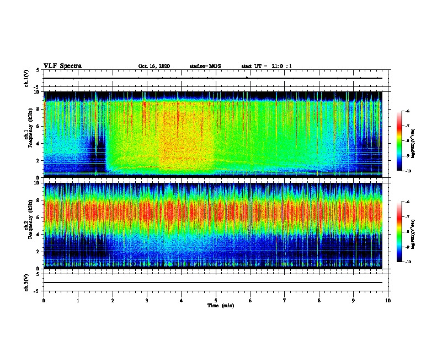Click inside the ch.1 spectrogram panel
The width and height of the screenshot is (437, 337).
point(213,134)
